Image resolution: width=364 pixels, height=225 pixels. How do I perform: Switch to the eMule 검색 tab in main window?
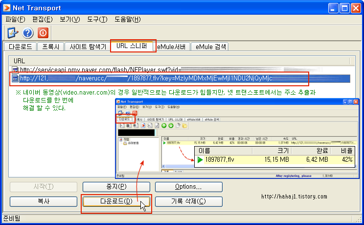(210, 47)
